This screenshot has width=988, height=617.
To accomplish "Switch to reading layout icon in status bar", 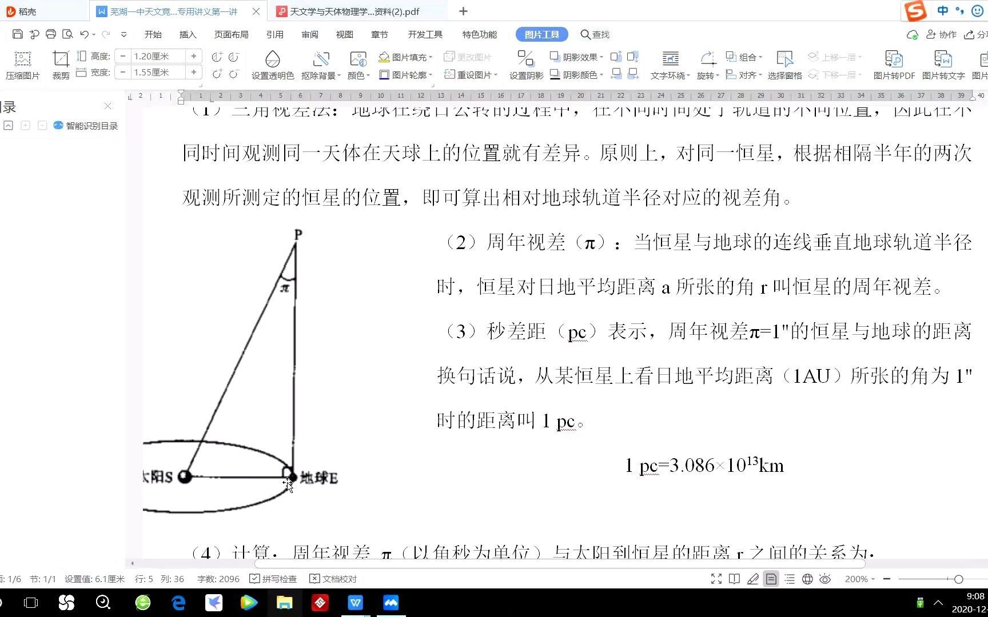I will (x=735, y=579).
